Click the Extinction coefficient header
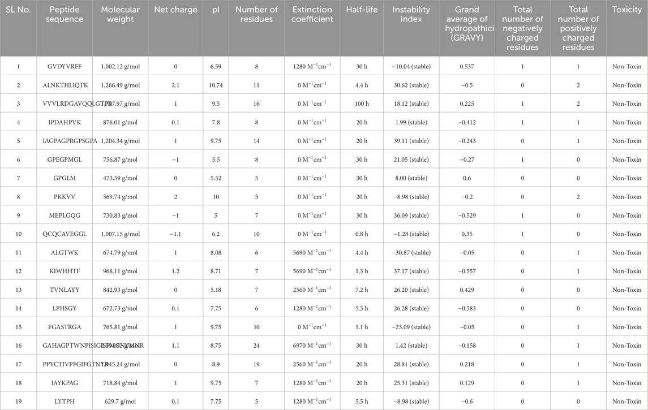The height and width of the screenshot is (410, 648). pos(312,15)
